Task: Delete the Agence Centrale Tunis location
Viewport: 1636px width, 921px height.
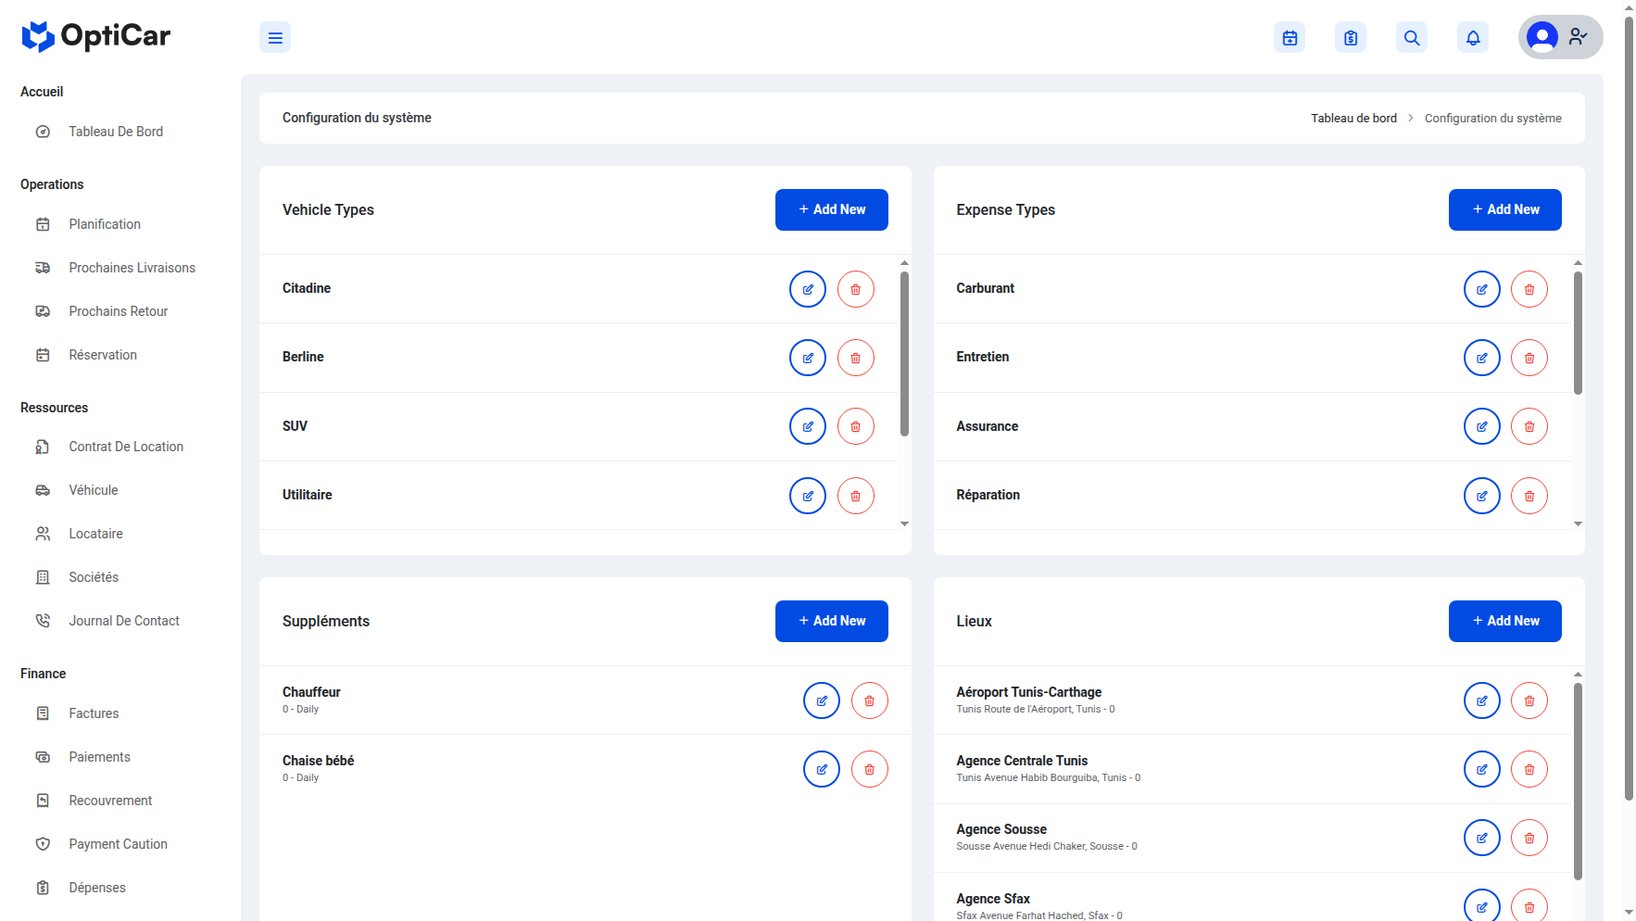Action: click(1529, 769)
